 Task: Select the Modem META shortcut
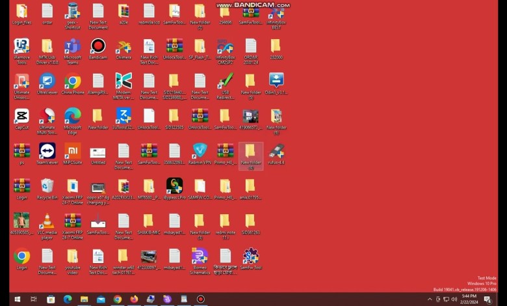pos(123,86)
